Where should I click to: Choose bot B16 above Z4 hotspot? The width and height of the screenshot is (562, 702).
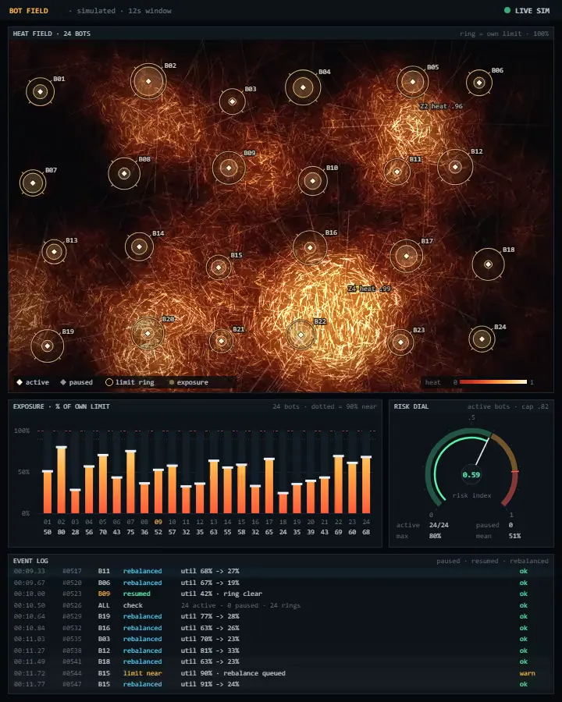click(310, 247)
